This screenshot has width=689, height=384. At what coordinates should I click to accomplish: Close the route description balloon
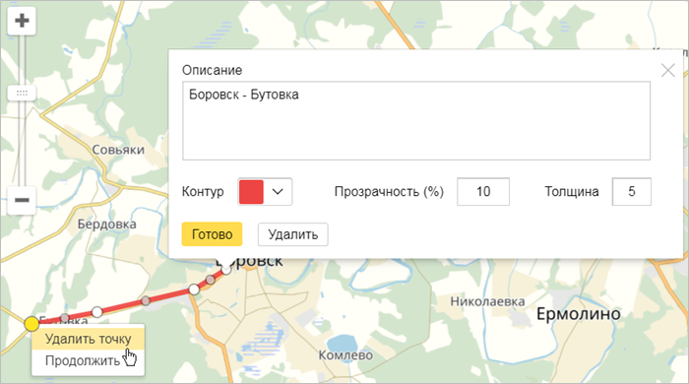[668, 70]
